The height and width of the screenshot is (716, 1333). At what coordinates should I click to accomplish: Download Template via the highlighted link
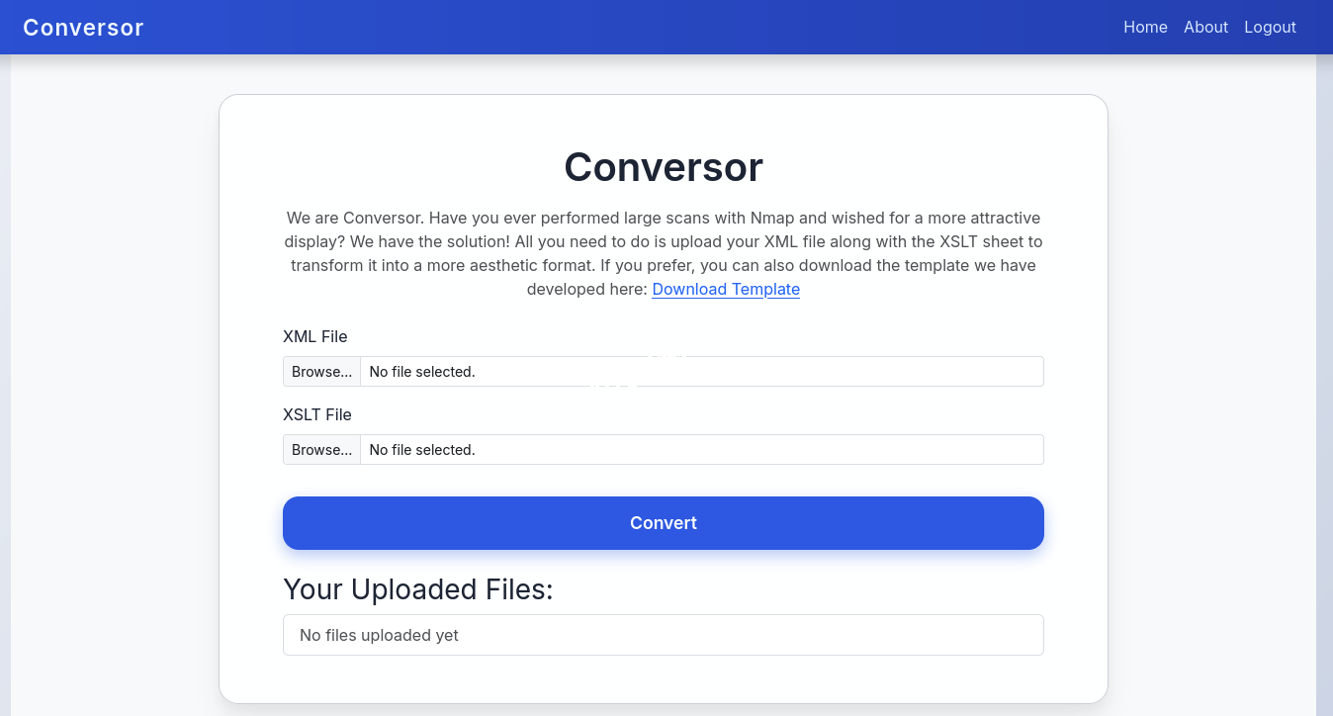click(x=725, y=289)
